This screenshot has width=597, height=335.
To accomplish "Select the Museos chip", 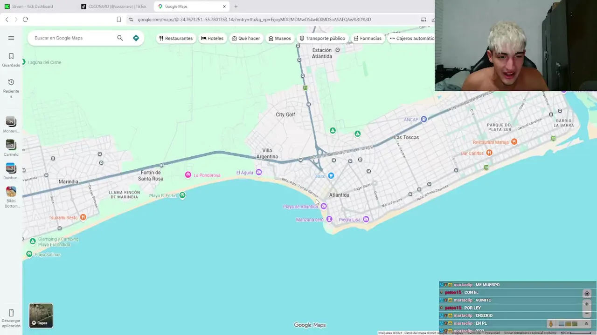I will click(x=280, y=38).
